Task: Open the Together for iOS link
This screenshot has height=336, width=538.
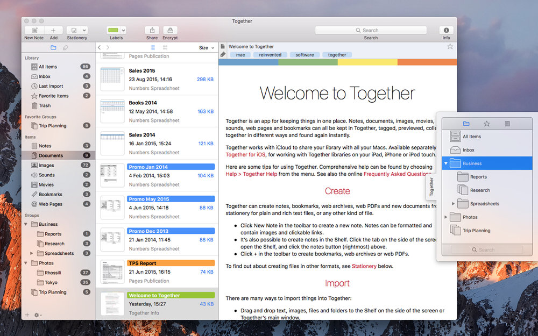Action: [245, 155]
